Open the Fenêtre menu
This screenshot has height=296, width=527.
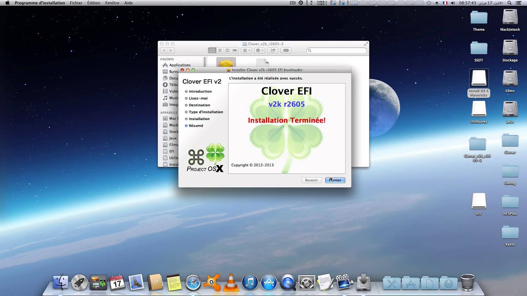[x=112, y=3]
